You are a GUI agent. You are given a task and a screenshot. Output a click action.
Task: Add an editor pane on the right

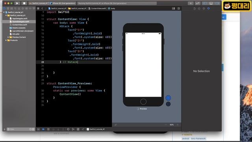click(179, 8)
